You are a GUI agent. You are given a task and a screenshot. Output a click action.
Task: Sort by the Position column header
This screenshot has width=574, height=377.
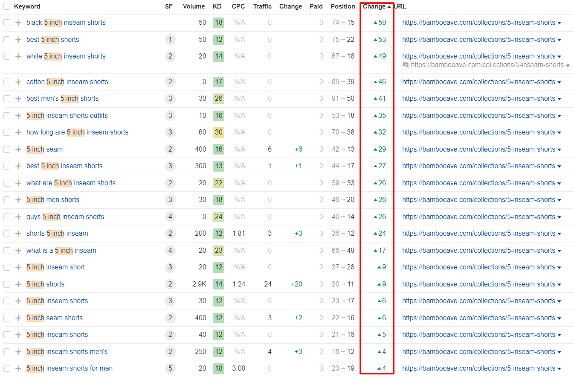(342, 6)
